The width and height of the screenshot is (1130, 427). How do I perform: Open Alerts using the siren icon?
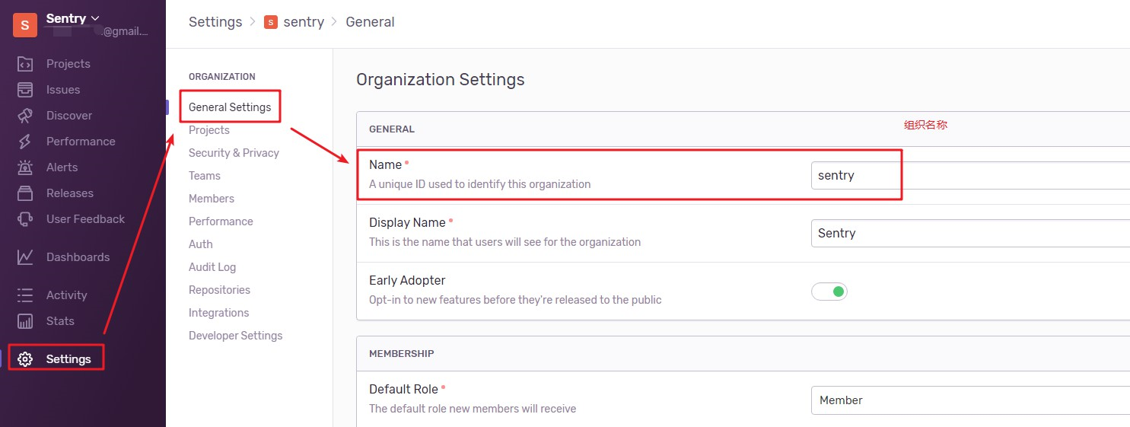click(25, 167)
